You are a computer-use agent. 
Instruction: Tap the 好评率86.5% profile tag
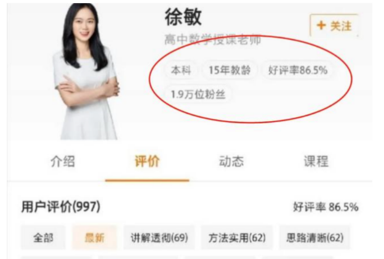tap(298, 70)
